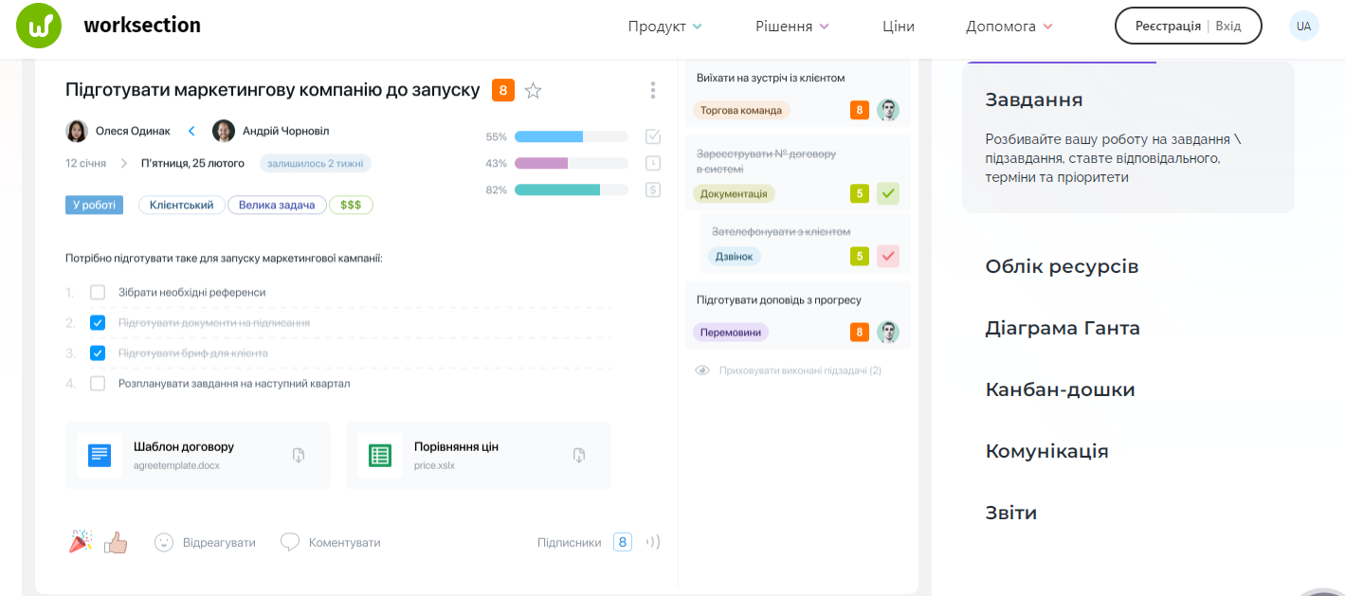Select the checkmark task completion icon
Image resolution: width=1345 pixels, height=596 pixels.
tap(652, 135)
